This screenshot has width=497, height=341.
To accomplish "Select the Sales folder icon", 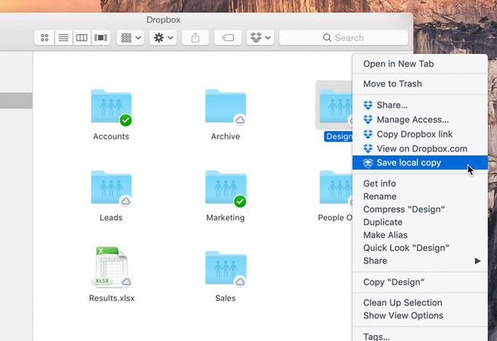I will pyautogui.click(x=225, y=268).
